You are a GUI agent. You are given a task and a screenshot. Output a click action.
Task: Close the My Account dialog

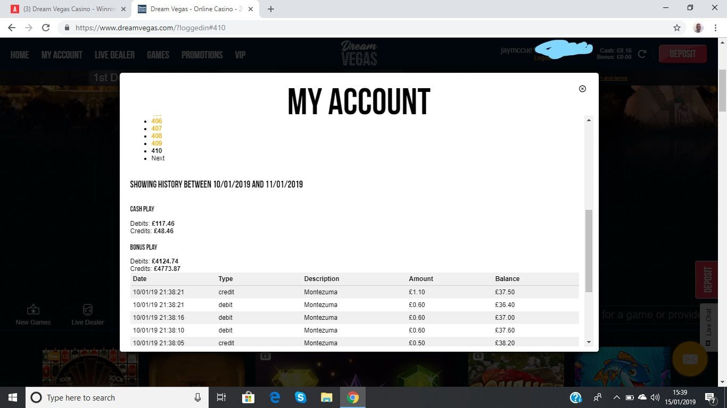click(x=582, y=89)
